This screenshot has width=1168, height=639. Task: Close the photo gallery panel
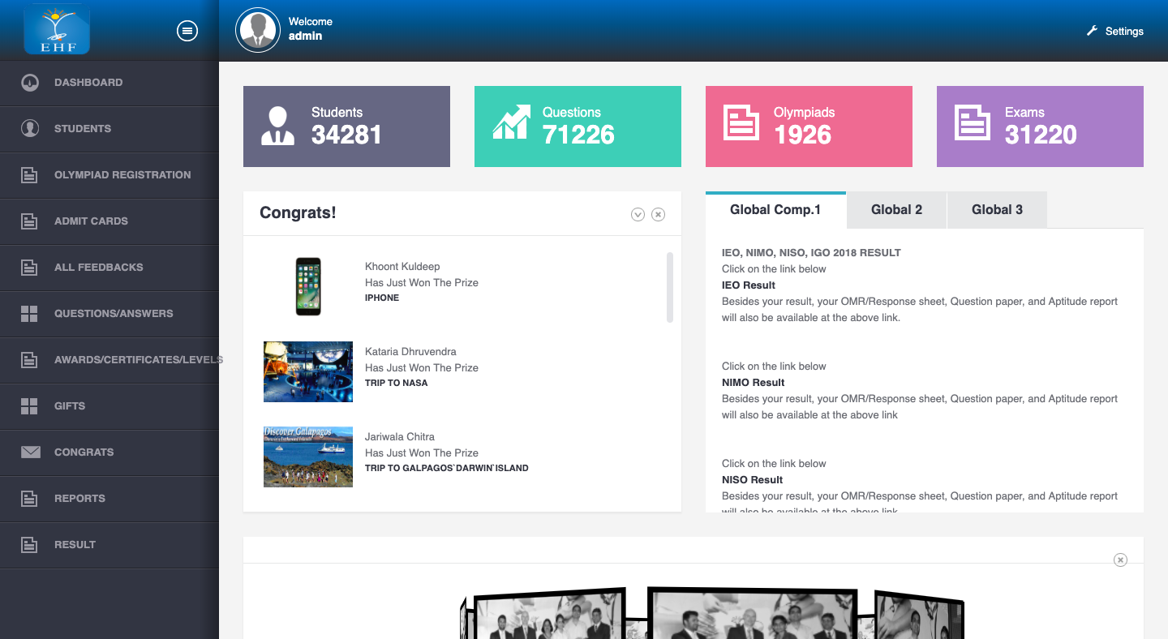click(x=1120, y=560)
